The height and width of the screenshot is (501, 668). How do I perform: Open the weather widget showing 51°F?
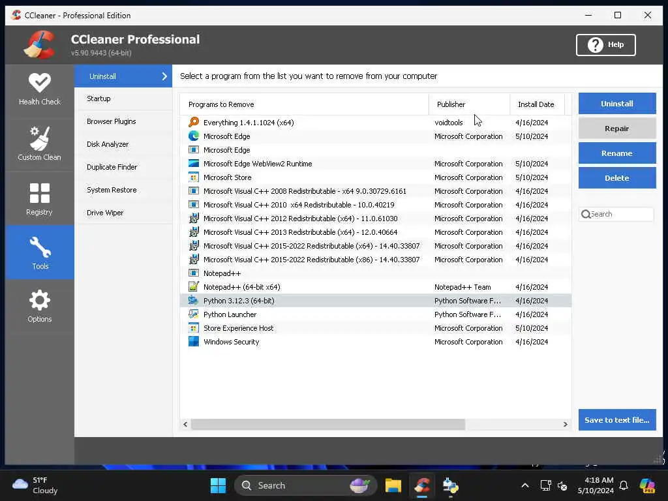[35, 485]
